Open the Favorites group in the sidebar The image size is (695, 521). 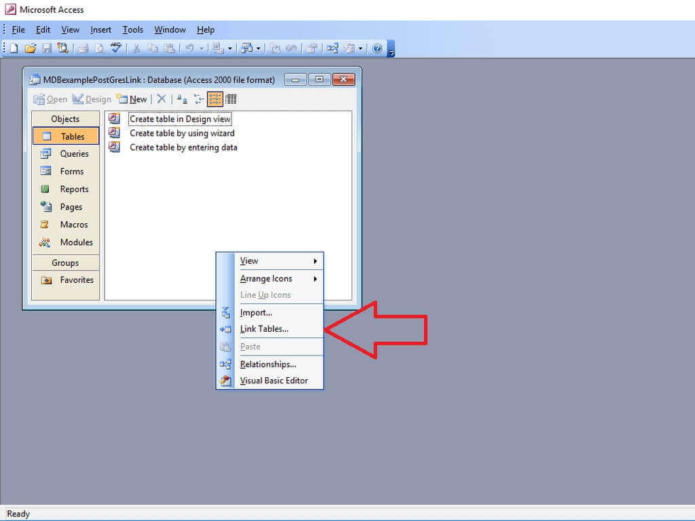click(x=77, y=279)
